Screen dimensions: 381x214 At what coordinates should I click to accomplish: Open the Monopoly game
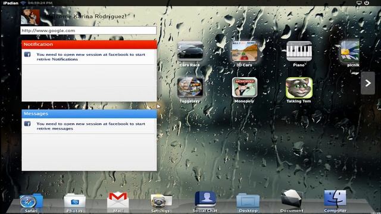click(245, 87)
